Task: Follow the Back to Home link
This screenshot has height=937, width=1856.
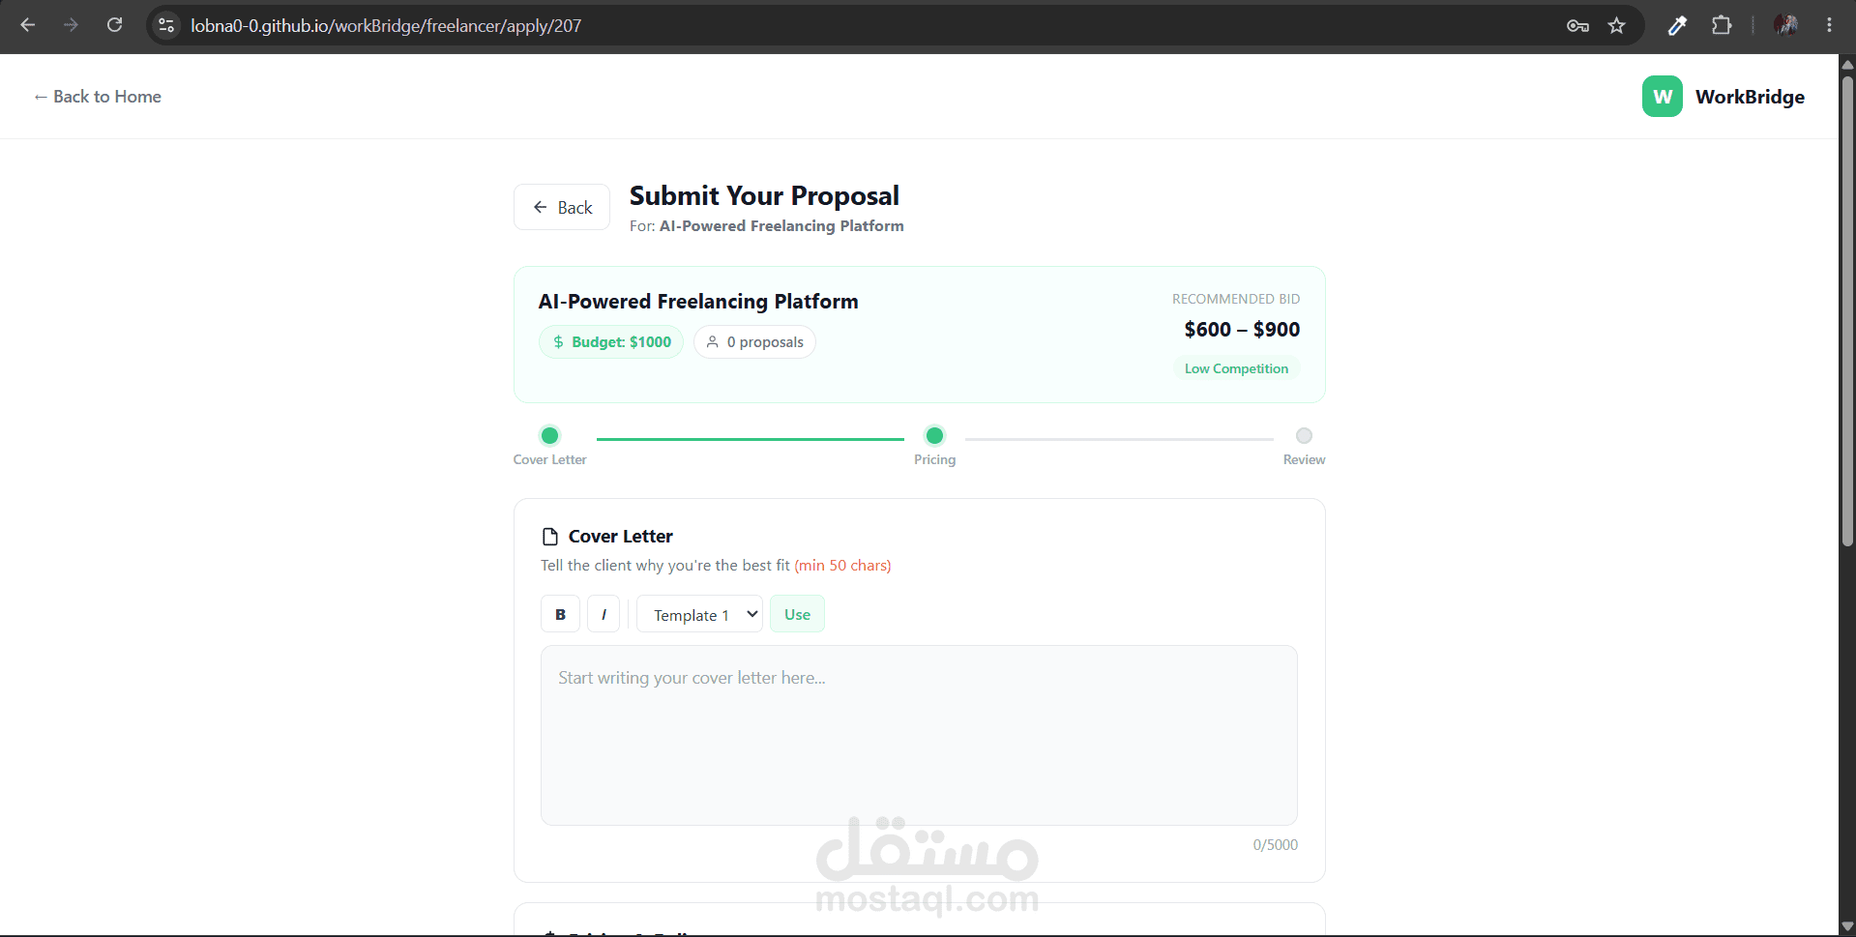Action: point(97,97)
